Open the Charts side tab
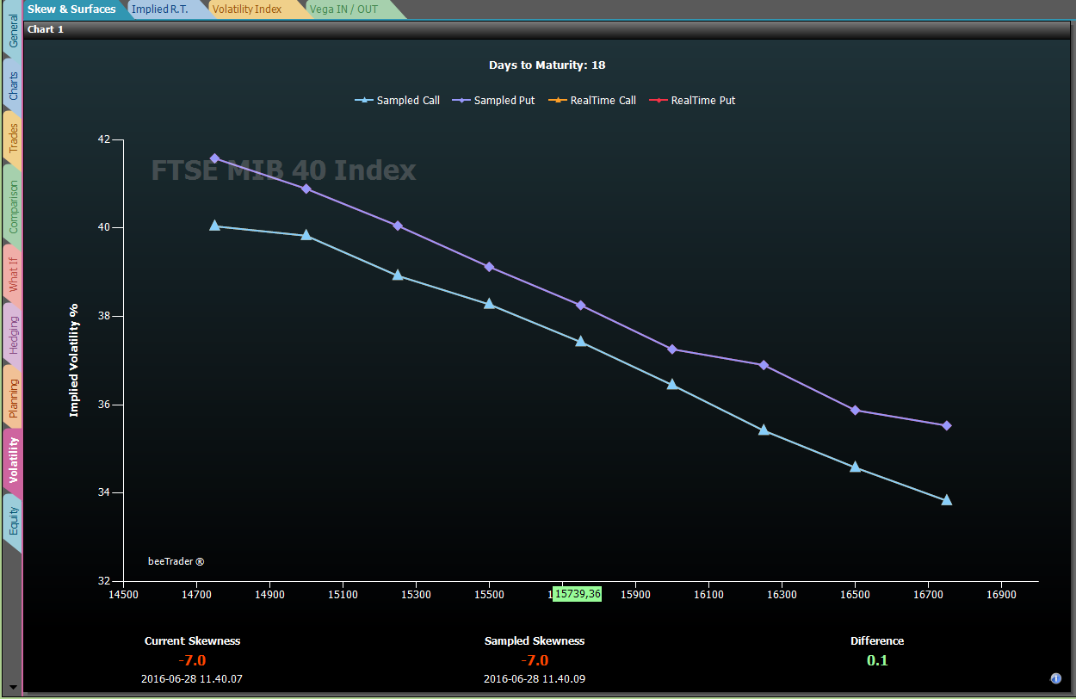Screen dimensions: 1076x699 tap(12, 86)
